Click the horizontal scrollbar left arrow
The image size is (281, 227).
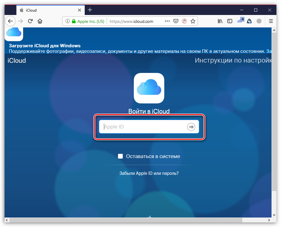7,220
